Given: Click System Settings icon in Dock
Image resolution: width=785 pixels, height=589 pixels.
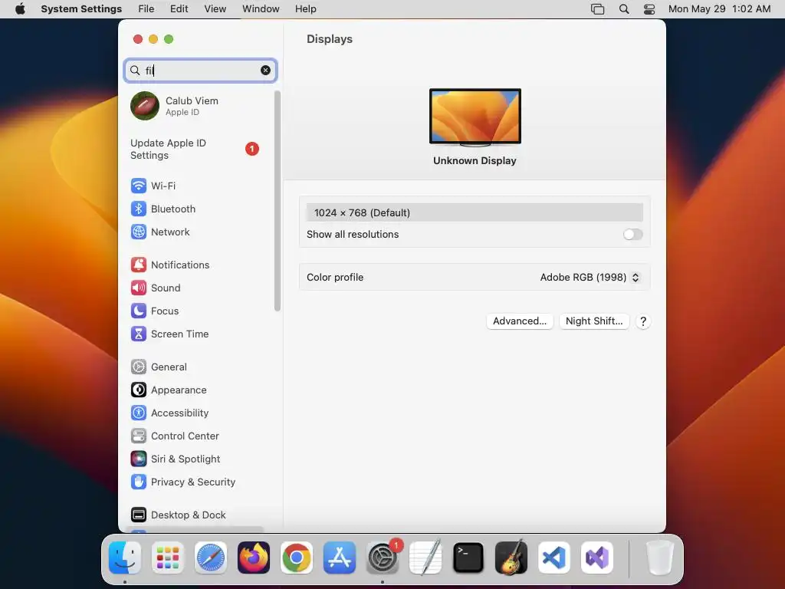Looking at the screenshot, I should click(x=383, y=558).
